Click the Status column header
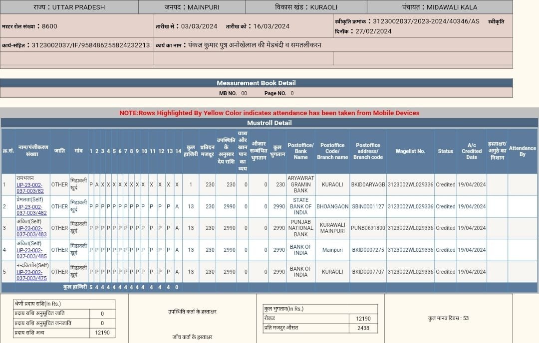The image size is (539, 343). point(446,151)
